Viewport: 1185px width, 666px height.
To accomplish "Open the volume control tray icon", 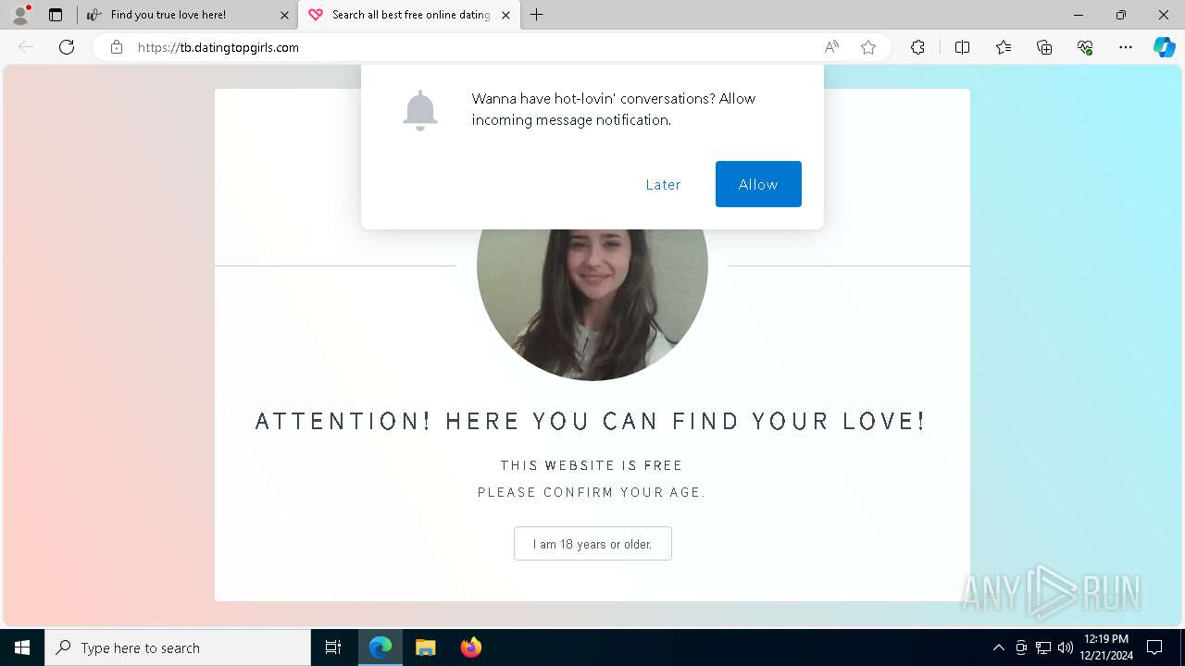I will pos(1066,647).
